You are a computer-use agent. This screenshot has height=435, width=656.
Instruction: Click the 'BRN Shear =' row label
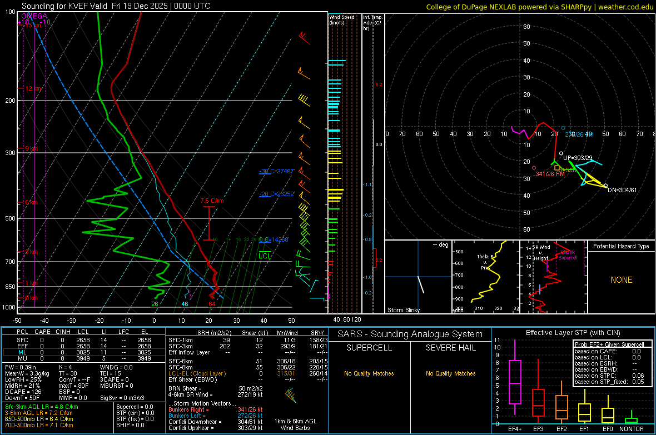(x=185, y=388)
